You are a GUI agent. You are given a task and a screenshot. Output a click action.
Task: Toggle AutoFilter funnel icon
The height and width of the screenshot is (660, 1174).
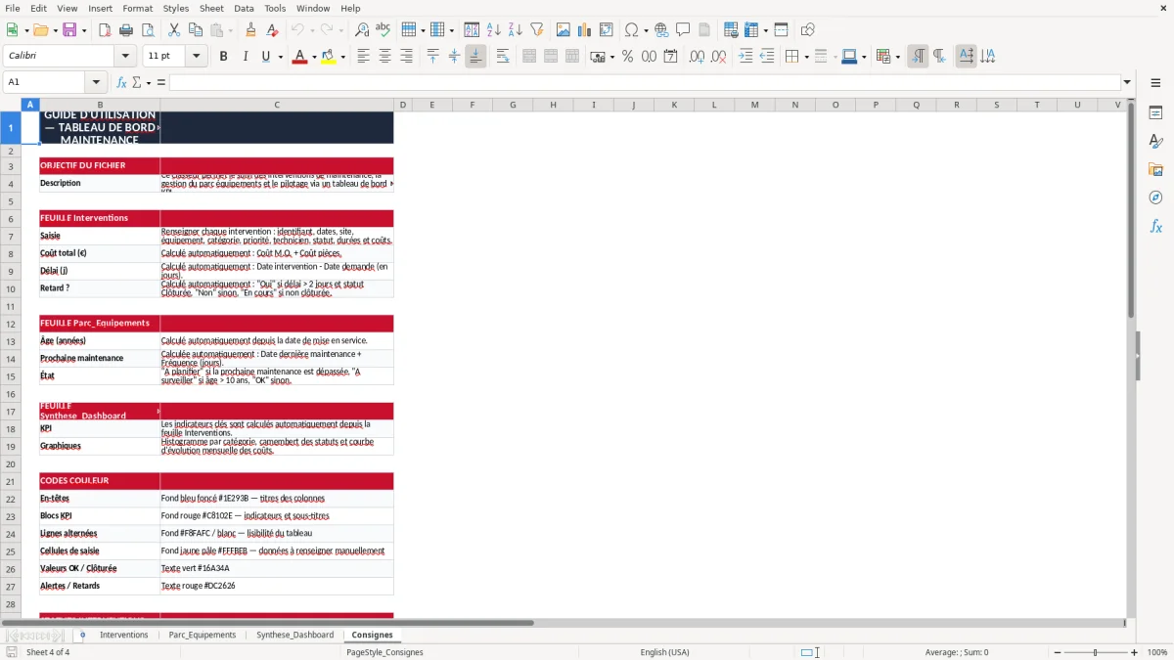click(537, 30)
